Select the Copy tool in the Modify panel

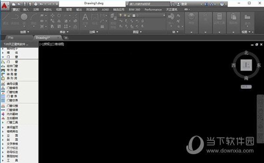pos(52,21)
